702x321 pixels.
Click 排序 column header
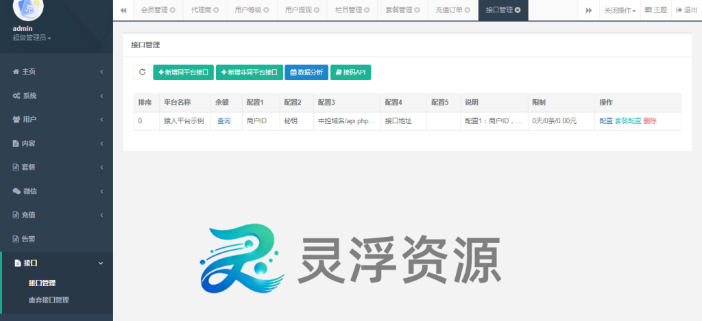pos(145,103)
